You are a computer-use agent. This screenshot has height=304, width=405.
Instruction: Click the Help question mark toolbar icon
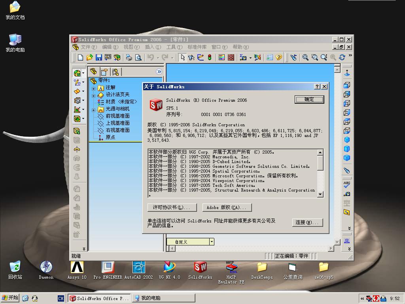click(x=279, y=57)
